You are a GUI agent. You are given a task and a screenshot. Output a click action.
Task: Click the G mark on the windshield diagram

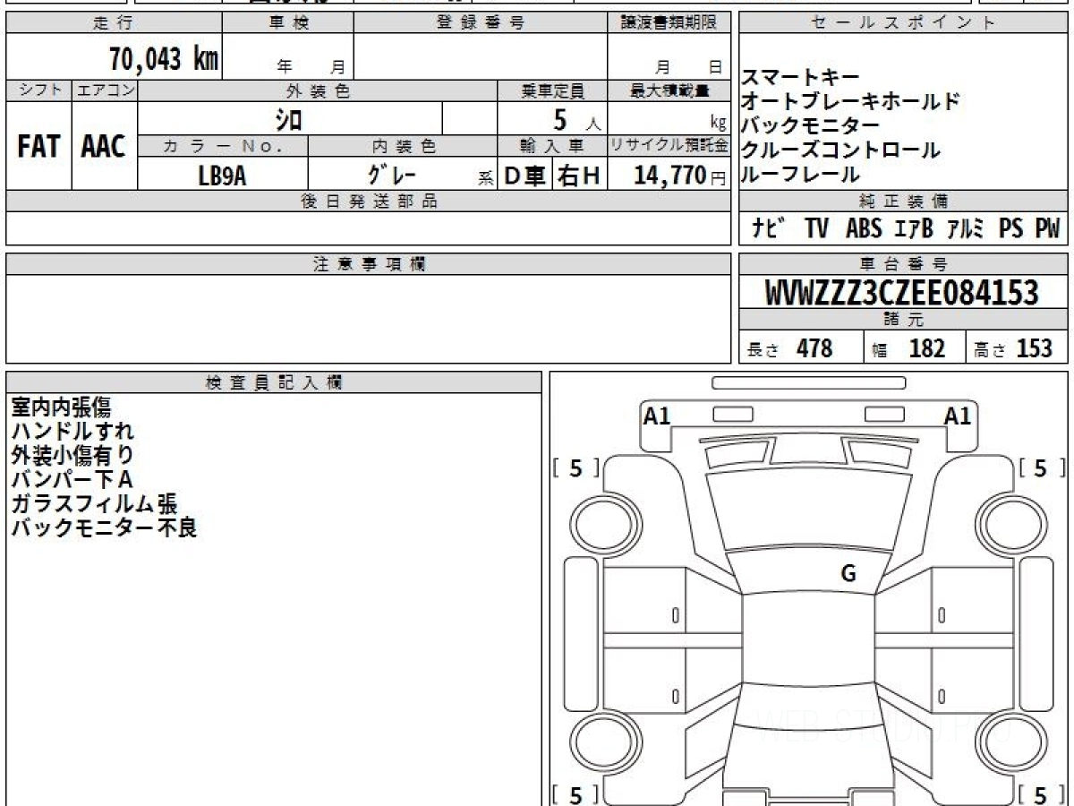tap(848, 574)
